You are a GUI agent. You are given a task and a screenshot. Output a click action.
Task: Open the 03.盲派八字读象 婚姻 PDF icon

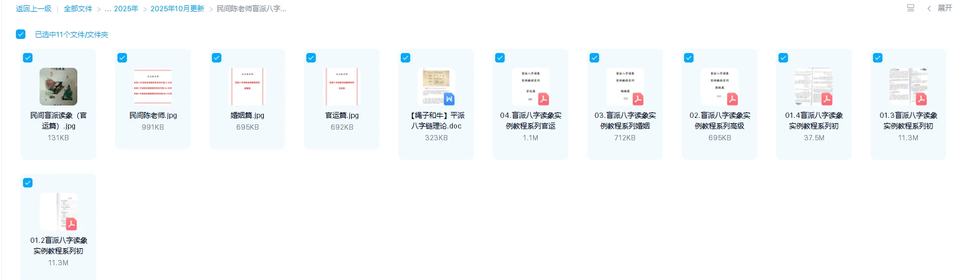coord(625,87)
